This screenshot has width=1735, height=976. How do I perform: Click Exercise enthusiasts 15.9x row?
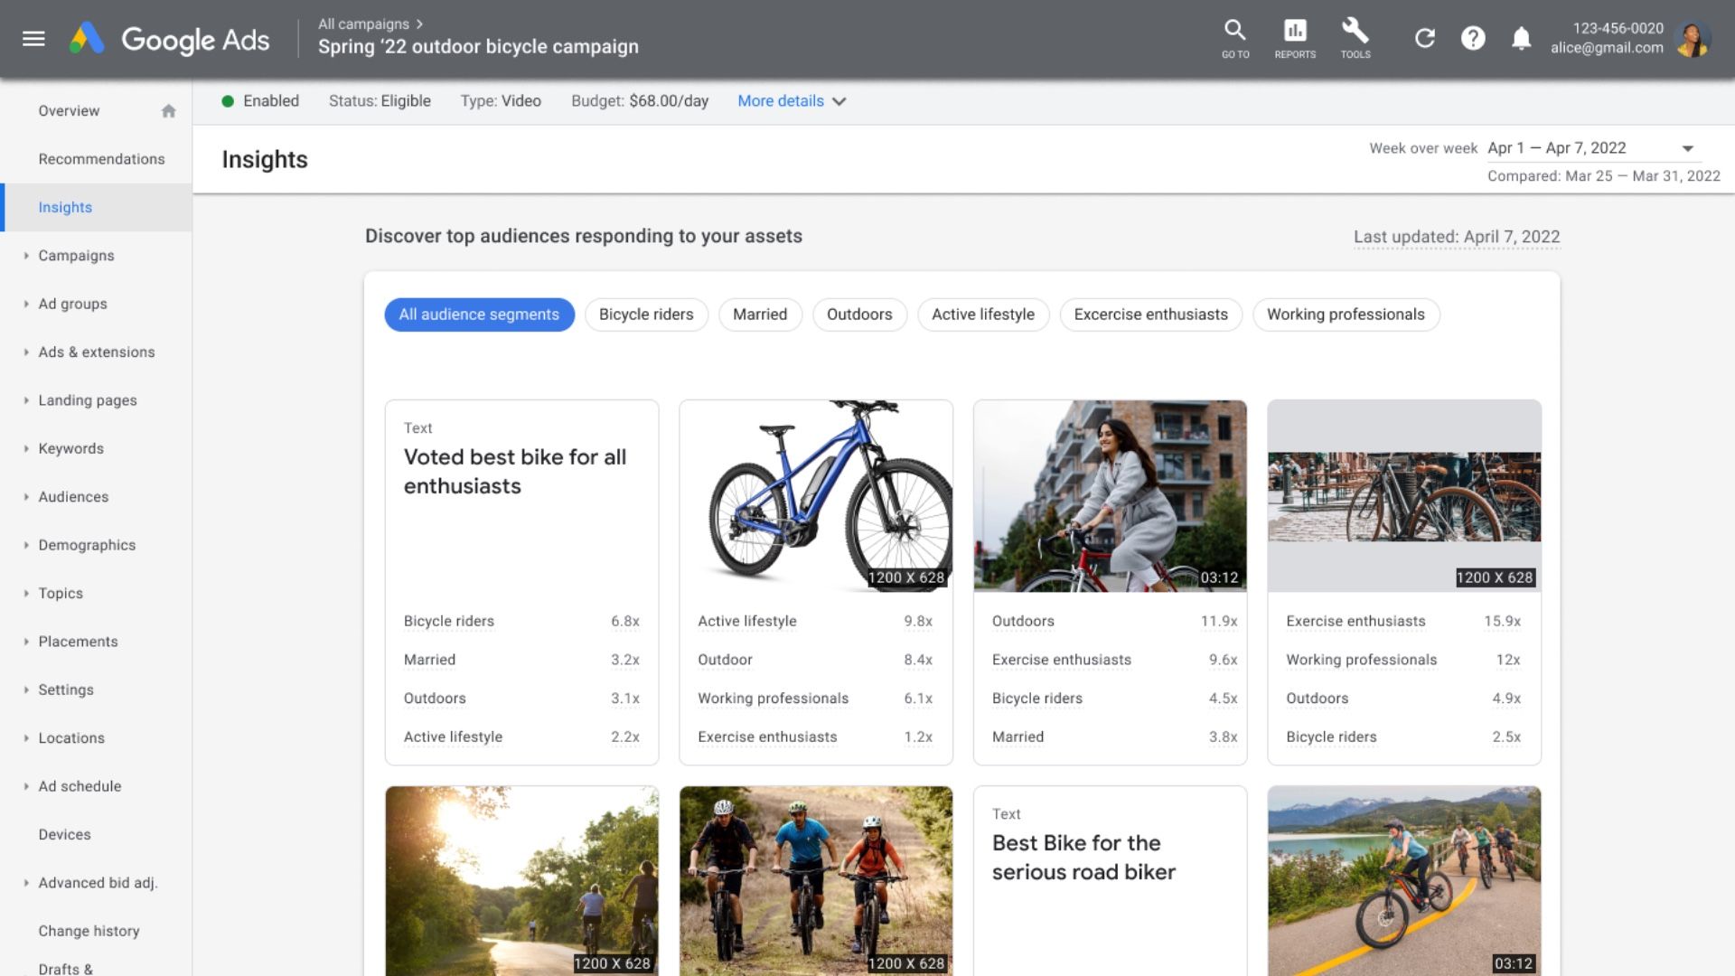(1403, 622)
